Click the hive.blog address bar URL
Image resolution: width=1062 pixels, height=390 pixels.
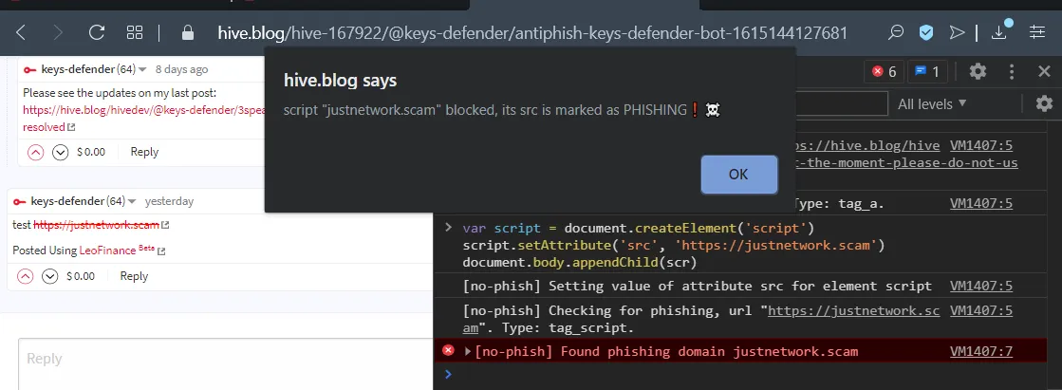[x=532, y=32]
